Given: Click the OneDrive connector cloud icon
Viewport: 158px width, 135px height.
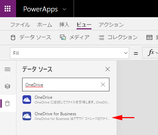Looking at the screenshot, I should [27, 100].
